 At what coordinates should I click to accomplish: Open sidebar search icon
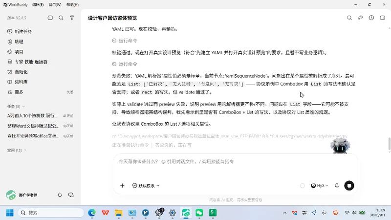[x=61, y=18]
